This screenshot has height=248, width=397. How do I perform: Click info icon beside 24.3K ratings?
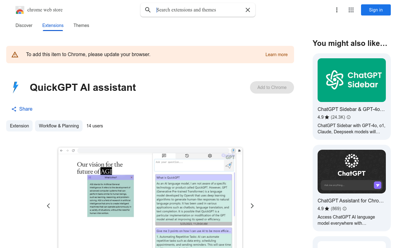[349, 117]
